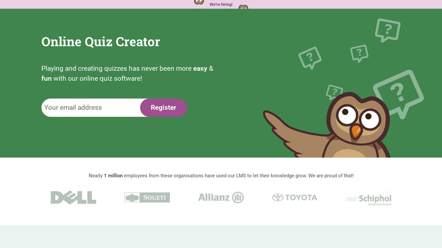Screen dimensions: 442x248
Task: Click the purple Register button
Action: 164,108
